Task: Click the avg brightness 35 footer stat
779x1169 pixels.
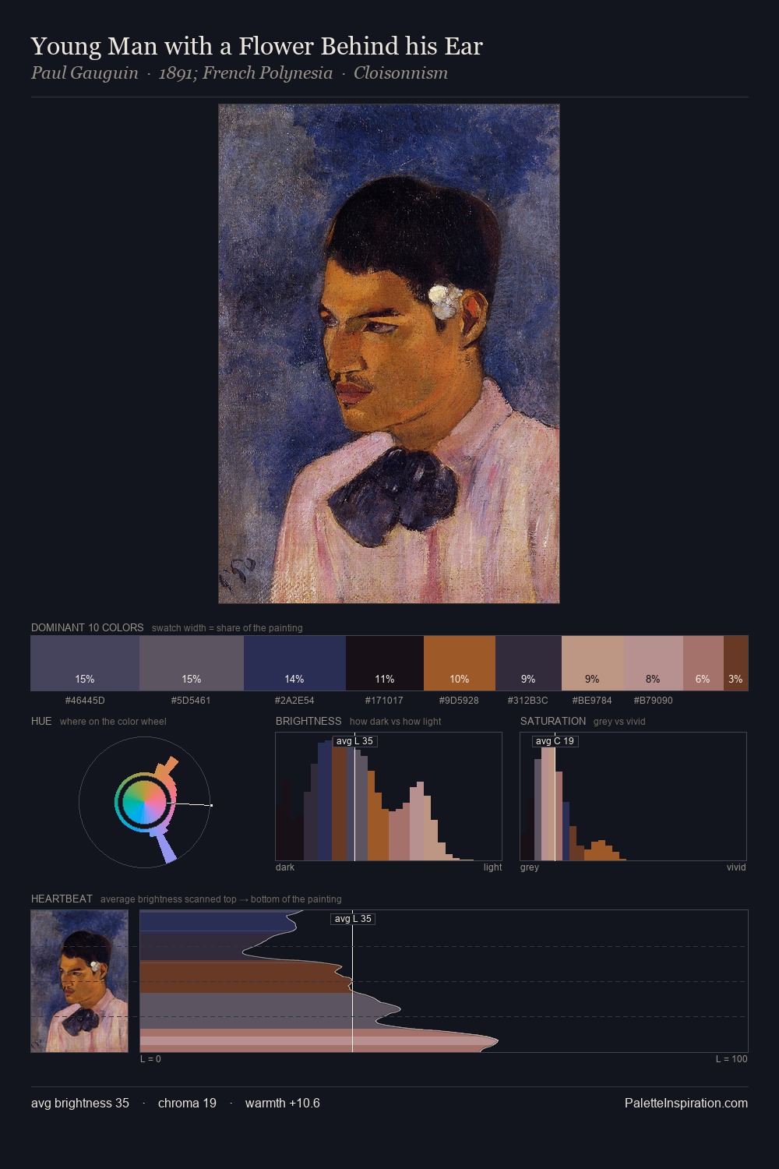Action: tap(80, 1103)
